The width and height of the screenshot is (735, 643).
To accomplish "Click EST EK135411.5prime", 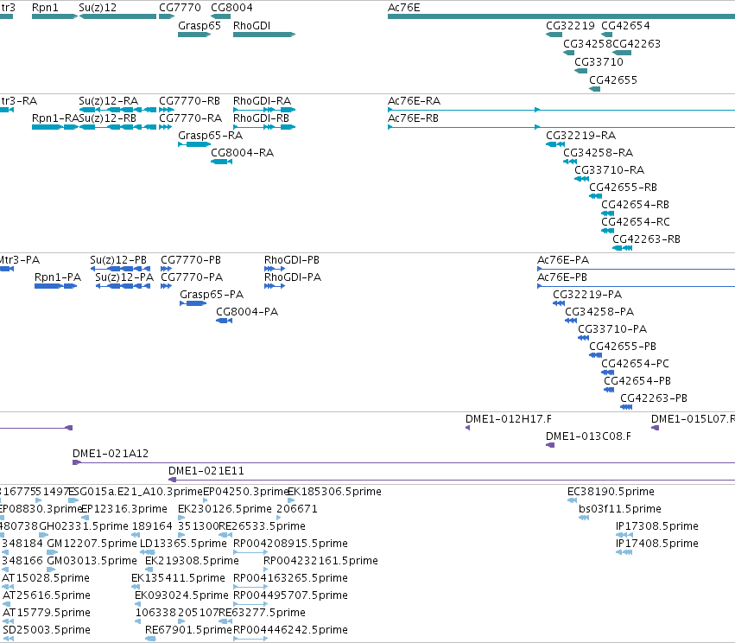I will point(178,578).
